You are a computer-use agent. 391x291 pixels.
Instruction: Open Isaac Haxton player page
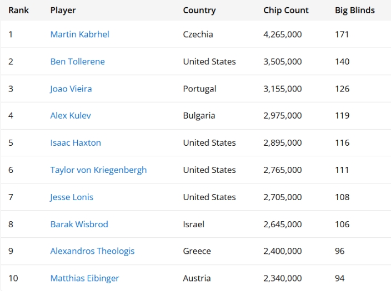click(76, 143)
